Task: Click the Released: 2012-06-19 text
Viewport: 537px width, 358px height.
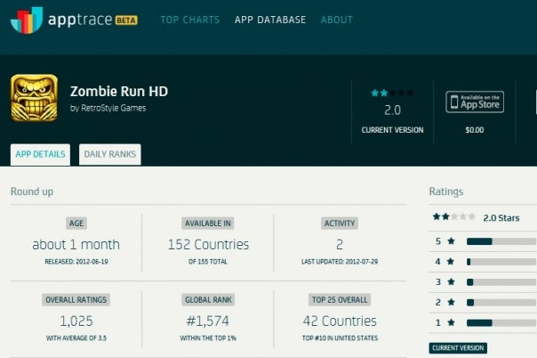Action: pos(76,262)
